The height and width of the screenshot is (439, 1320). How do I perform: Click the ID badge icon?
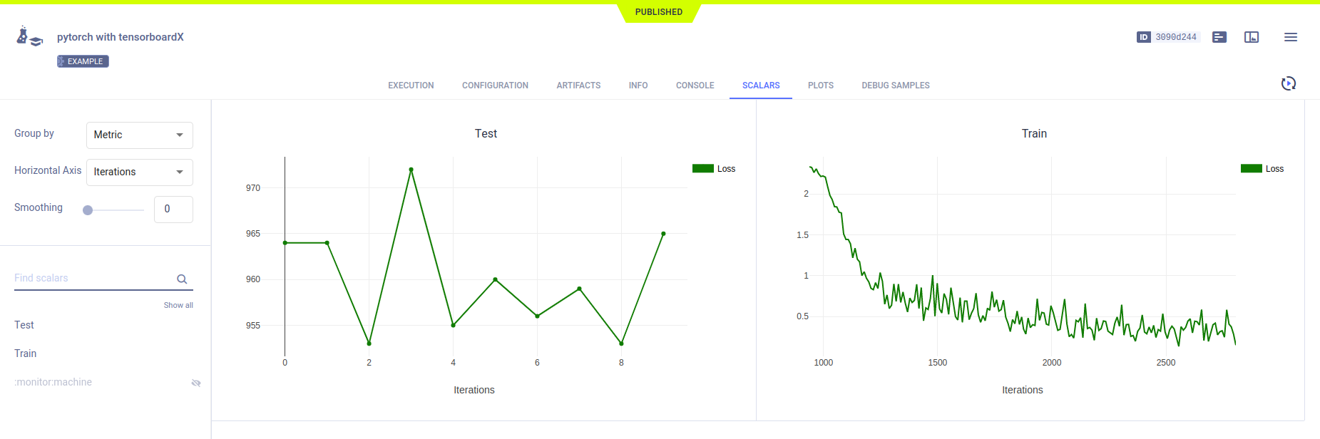(x=1143, y=37)
